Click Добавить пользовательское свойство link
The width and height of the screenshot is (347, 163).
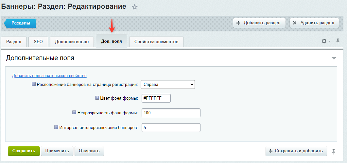point(49,76)
